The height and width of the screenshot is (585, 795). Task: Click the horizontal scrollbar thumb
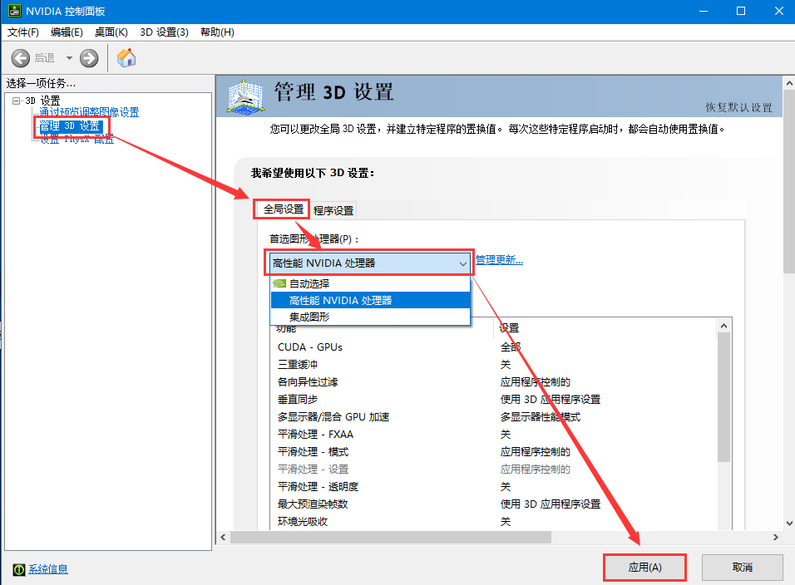(390, 537)
